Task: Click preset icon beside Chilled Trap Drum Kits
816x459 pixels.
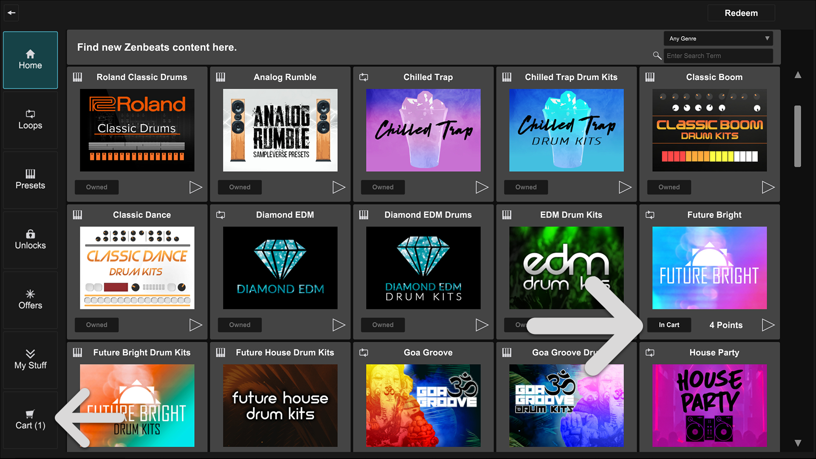Action: [507, 77]
